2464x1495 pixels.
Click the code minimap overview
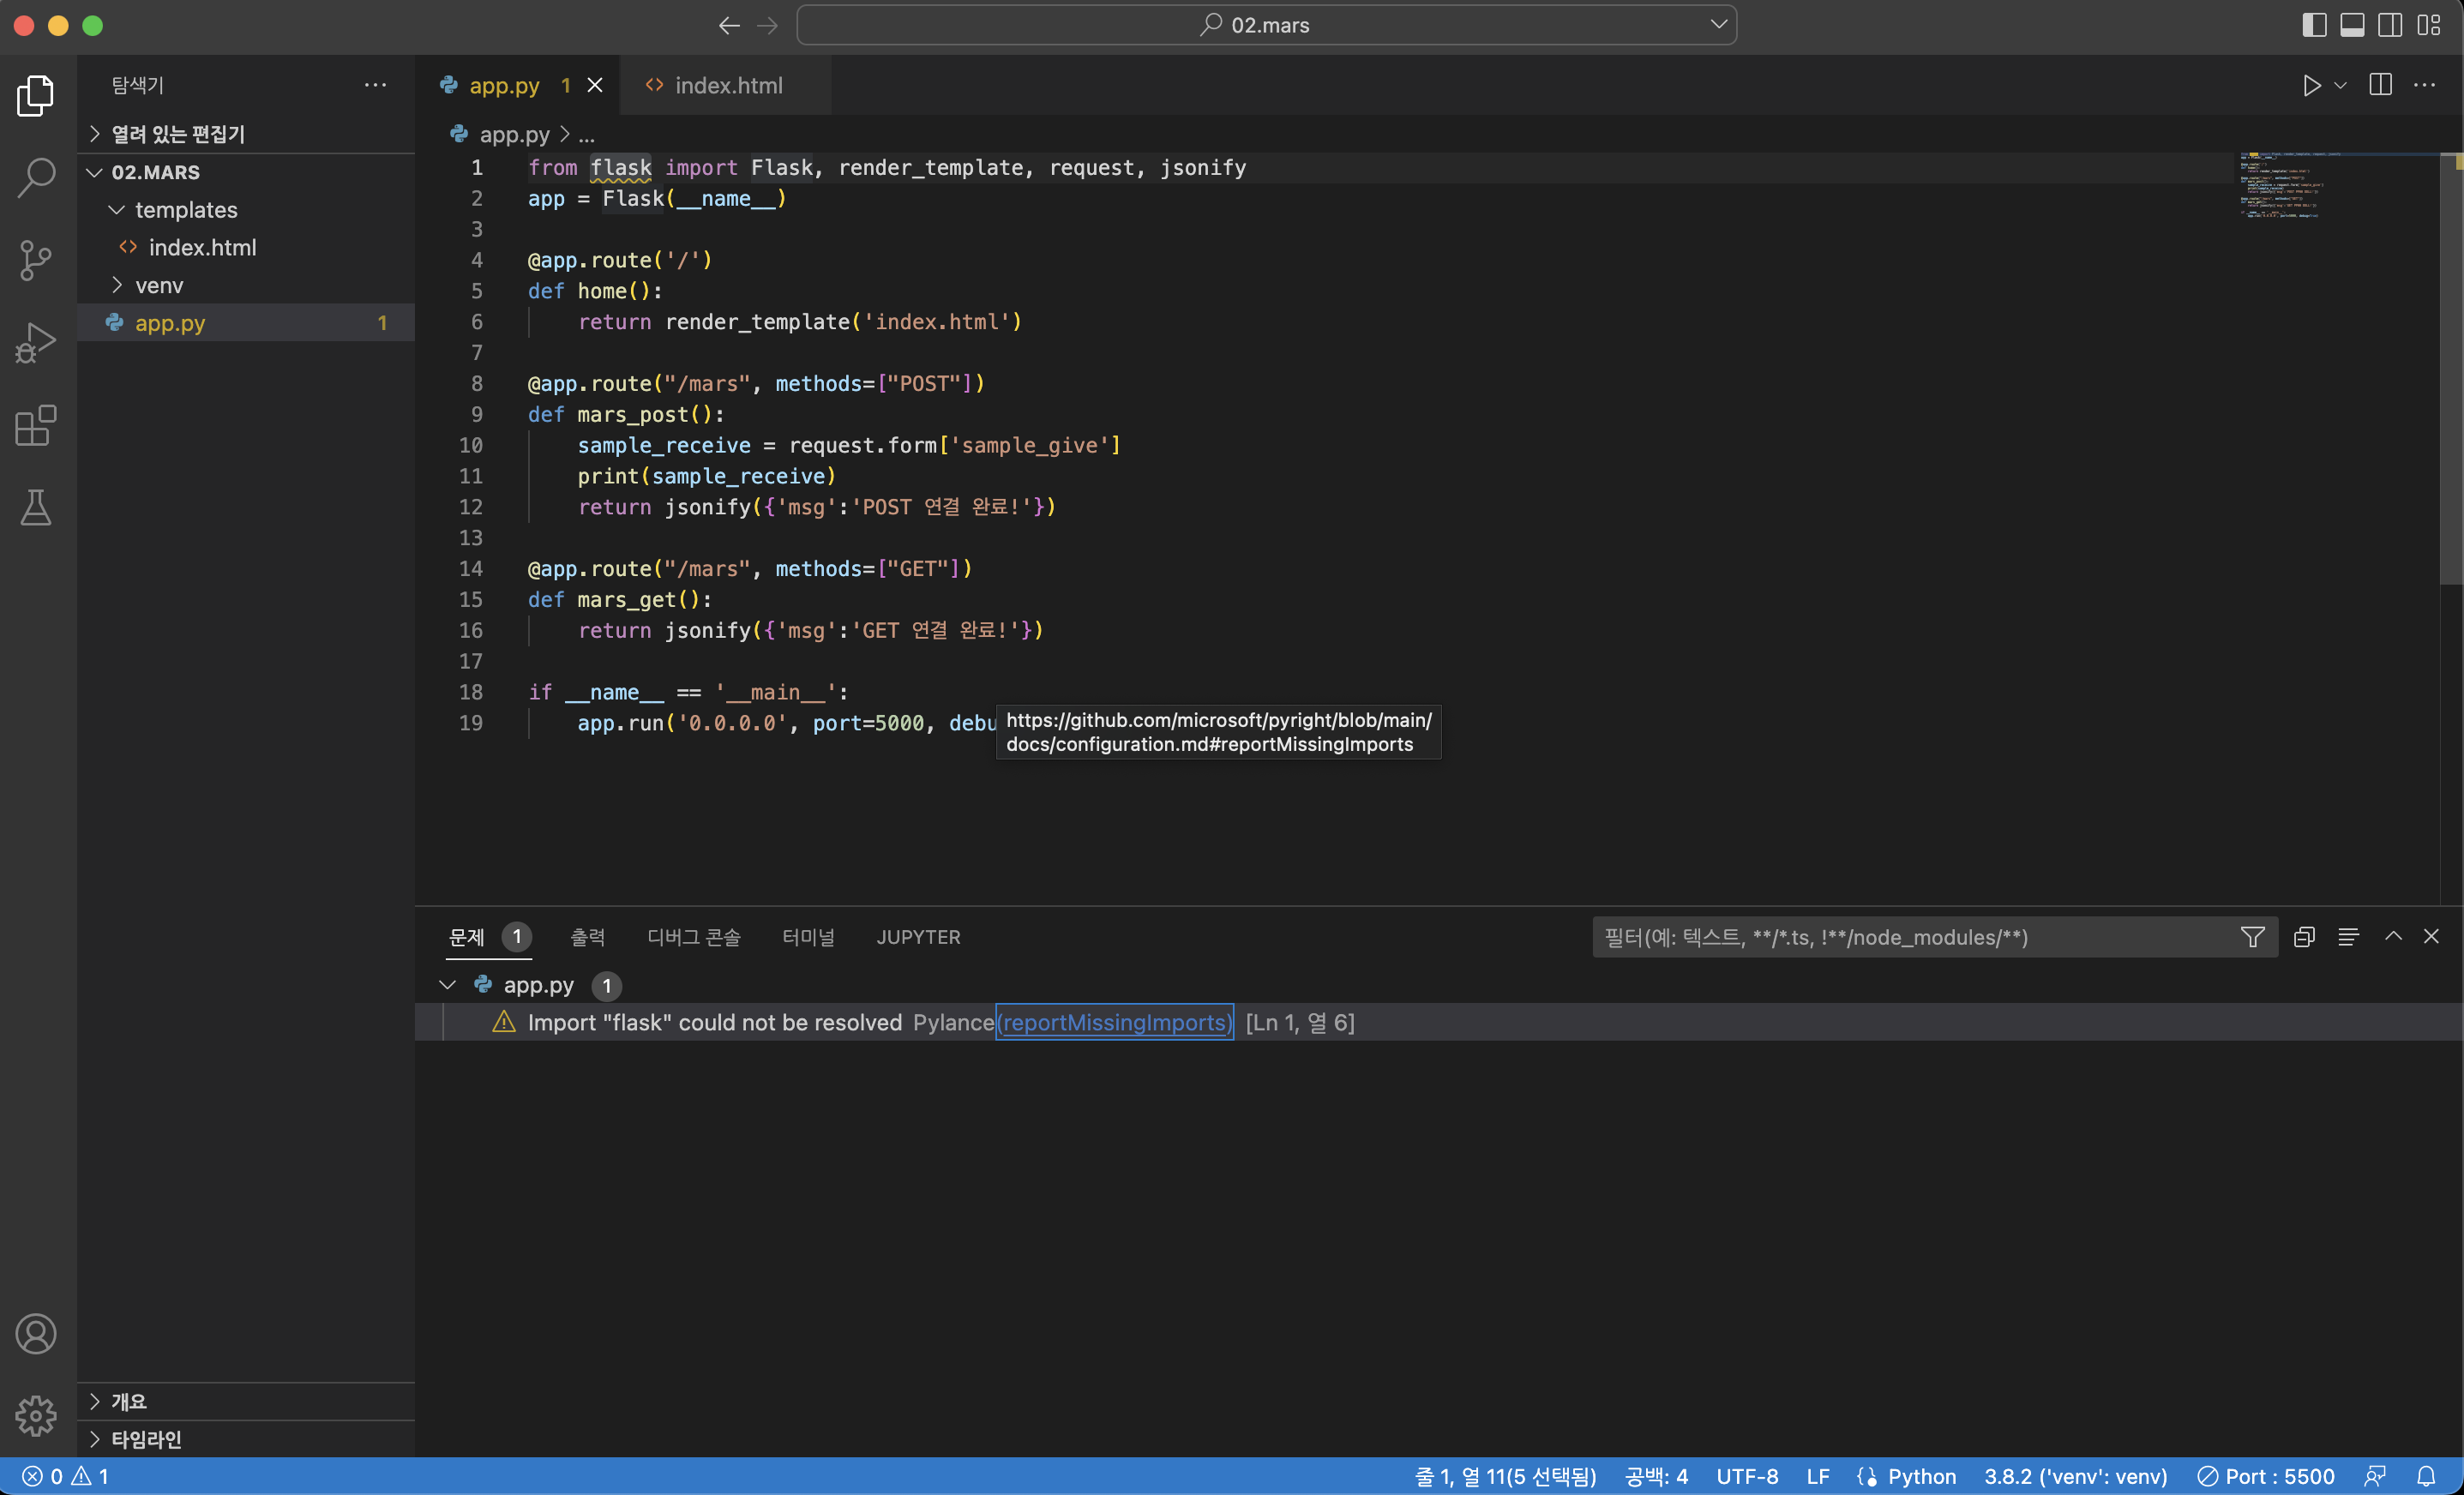click(x=2336, y=186)
